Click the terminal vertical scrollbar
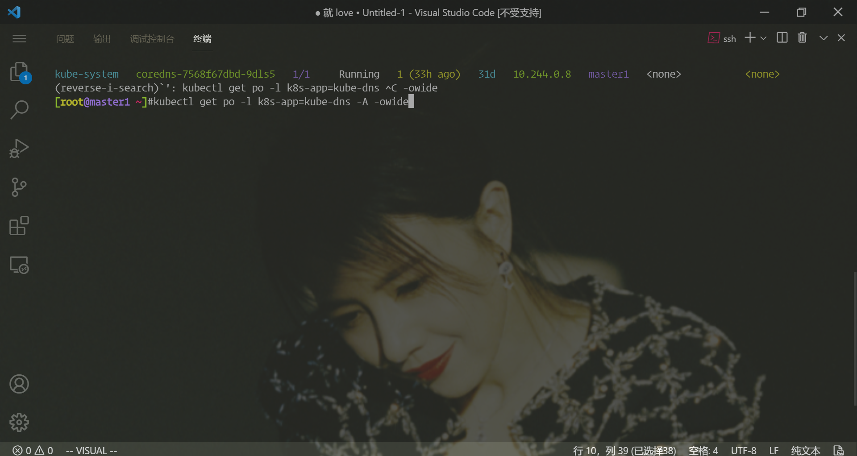The image size is (857, 456). (x=854, y=339)
